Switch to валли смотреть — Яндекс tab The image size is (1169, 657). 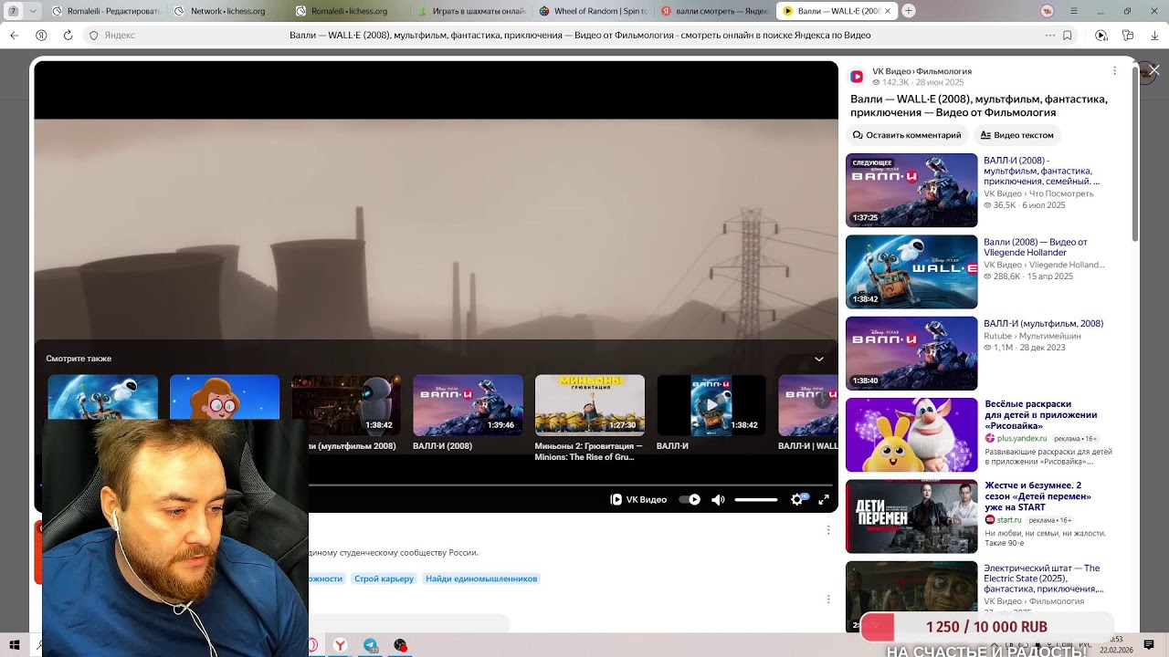coord(714,12)
